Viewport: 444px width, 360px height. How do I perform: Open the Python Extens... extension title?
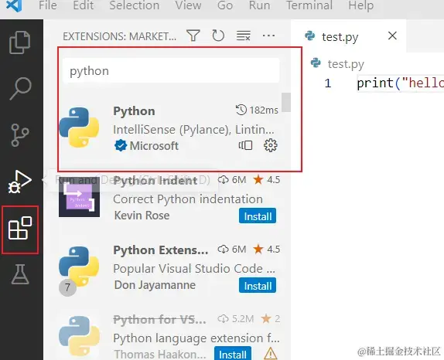pos(161,250)
